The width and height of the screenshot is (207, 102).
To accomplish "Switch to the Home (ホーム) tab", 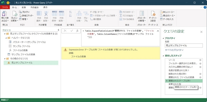I will pyautogui.click(x=14, y=7).
